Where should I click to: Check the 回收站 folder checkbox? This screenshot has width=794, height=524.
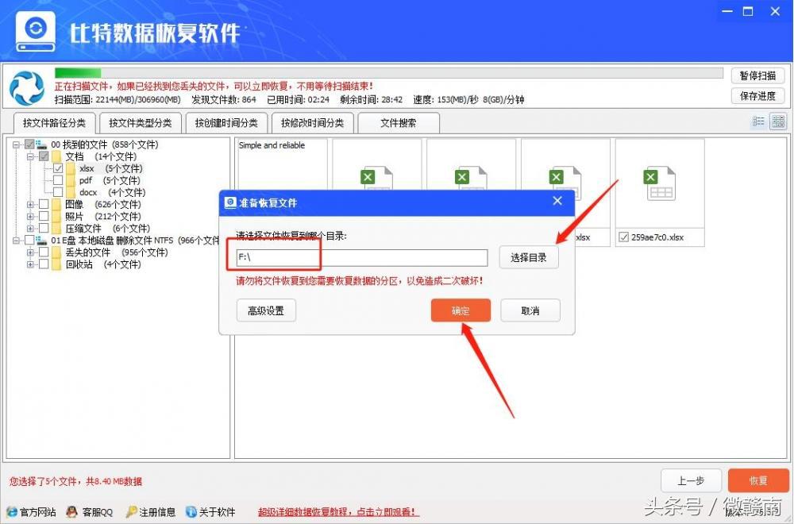click(x=44, y=264)
